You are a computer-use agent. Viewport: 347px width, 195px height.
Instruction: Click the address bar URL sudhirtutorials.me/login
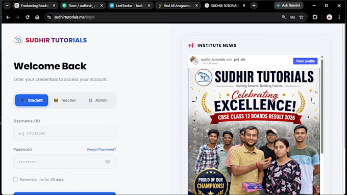click(74, 17)
